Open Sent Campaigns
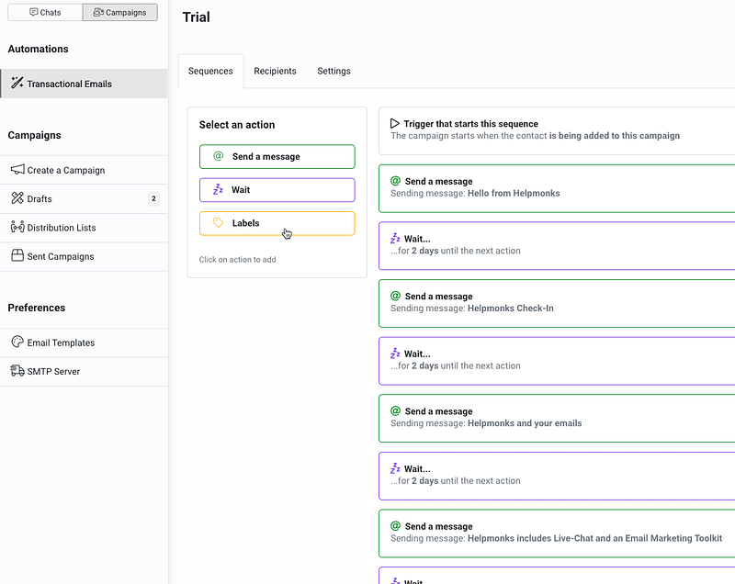 (84, 256)
